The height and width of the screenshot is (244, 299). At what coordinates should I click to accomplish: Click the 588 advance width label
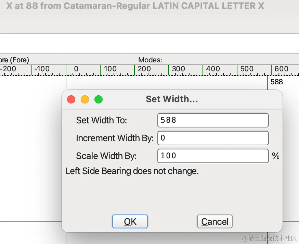pyautogui.click(x=276, y=82)
